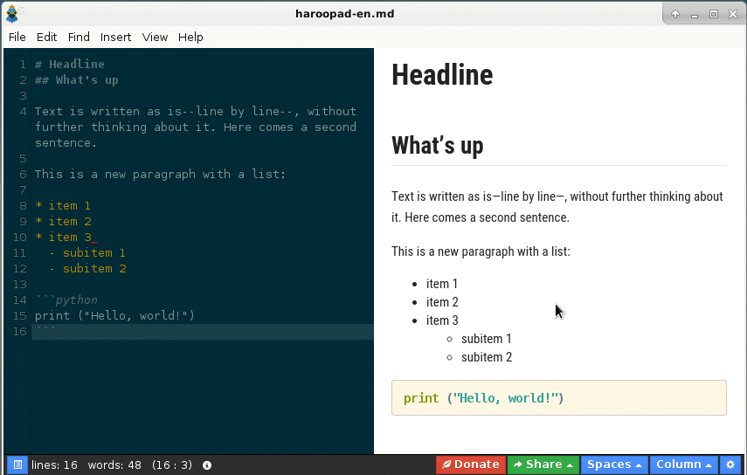
Task: Open the File menu
Action: (17, 38)
